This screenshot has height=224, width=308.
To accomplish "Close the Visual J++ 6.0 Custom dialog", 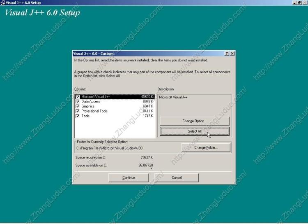I will [232, 54].
